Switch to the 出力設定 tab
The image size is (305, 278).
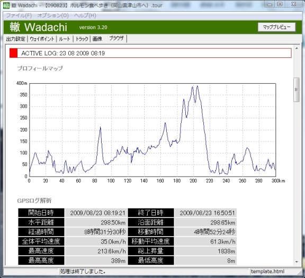tap(15, 39)
